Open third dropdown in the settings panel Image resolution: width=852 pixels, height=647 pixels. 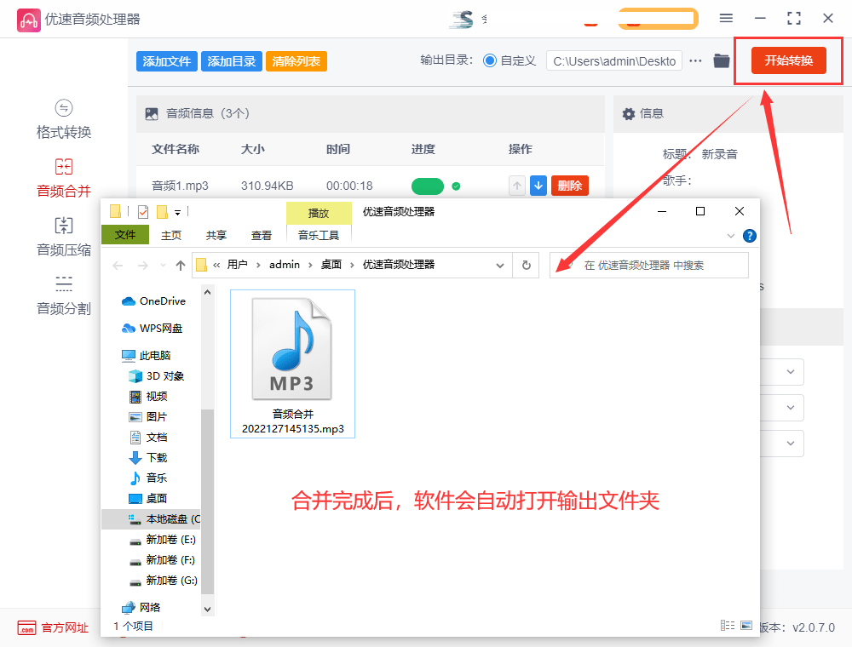[x=791, y=444]
